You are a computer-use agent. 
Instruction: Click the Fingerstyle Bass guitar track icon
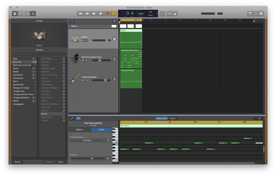click(x=75, y=79)
